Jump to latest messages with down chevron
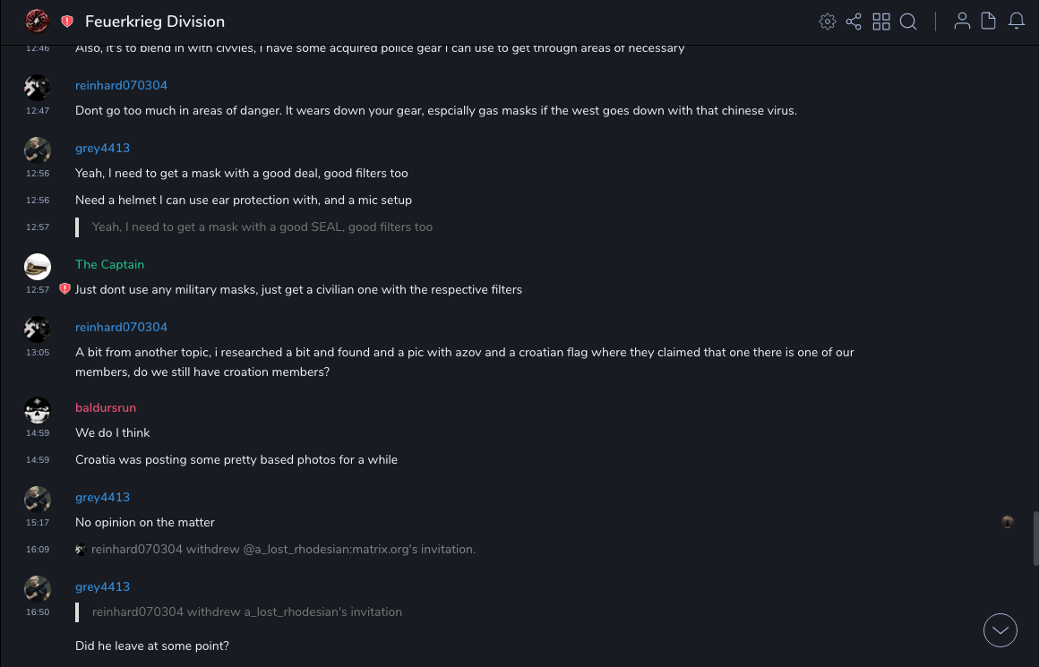This screenshot has width=1039, height=667. [1000, 630]
